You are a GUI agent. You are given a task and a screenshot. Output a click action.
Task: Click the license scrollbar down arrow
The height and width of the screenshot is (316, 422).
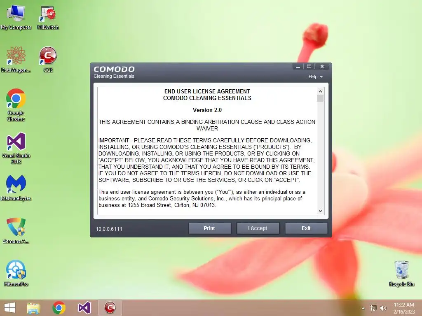(320, 211)
